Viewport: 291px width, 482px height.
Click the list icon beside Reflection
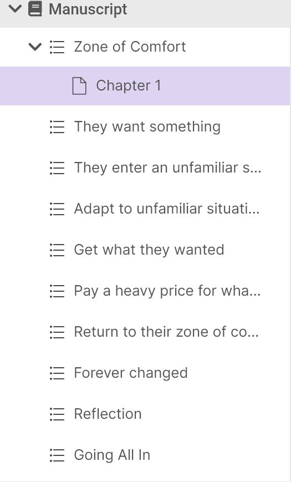(x=57, y=414)
